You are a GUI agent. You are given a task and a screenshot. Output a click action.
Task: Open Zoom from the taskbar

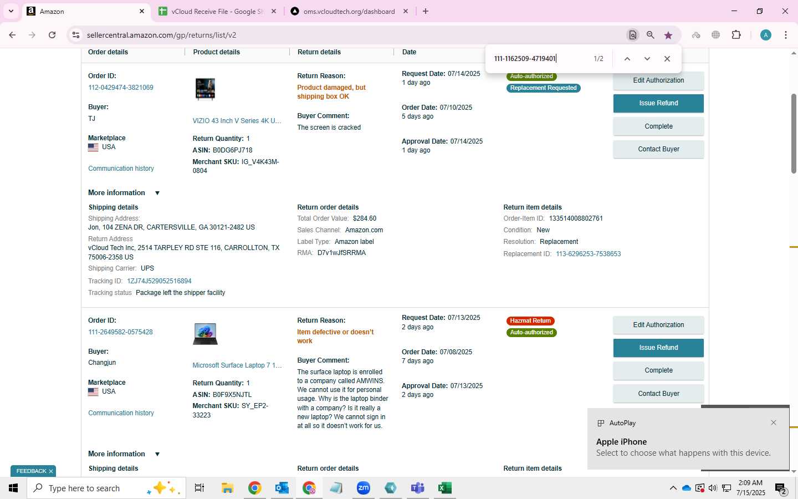(363, 488)
